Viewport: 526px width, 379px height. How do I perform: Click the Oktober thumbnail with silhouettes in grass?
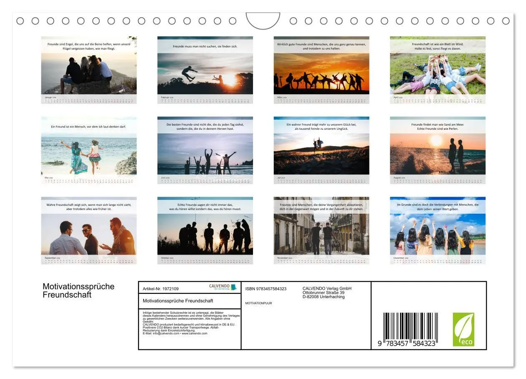pyautogui.click(x=205, y=230)
